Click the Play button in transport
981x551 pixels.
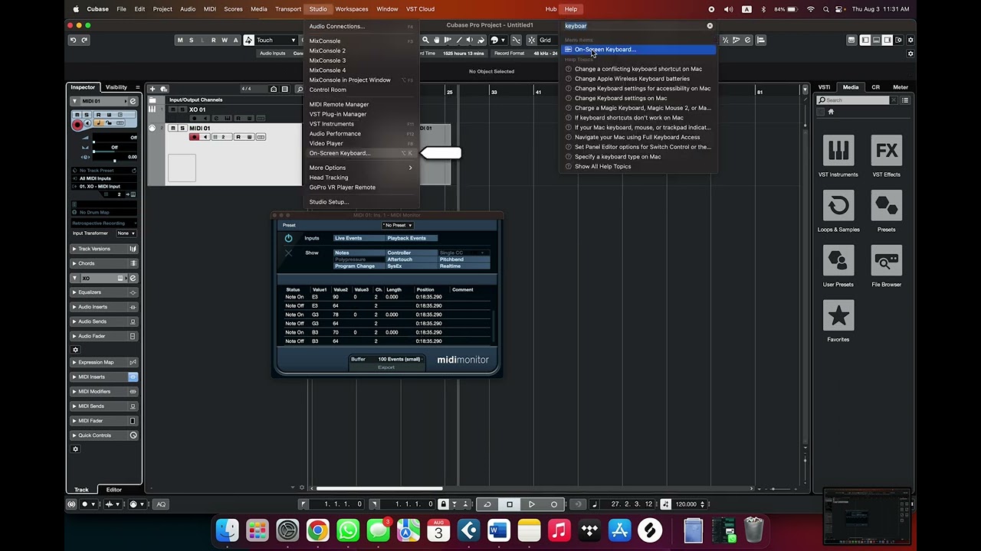click(531, 504)
